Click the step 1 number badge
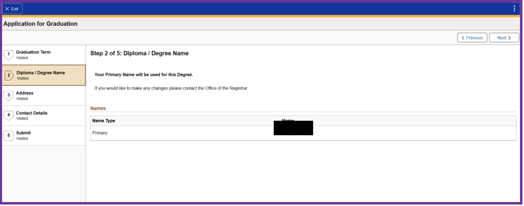This screenshot has width=524, height=206. (x=9, y=54)
